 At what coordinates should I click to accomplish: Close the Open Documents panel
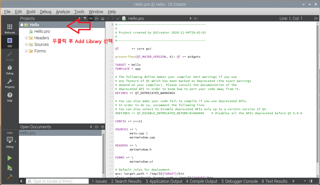(103, 127)
